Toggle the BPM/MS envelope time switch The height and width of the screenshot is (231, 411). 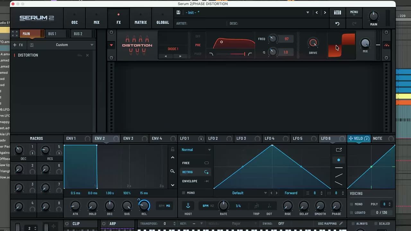pyautogui.click(x=165, y=206)
